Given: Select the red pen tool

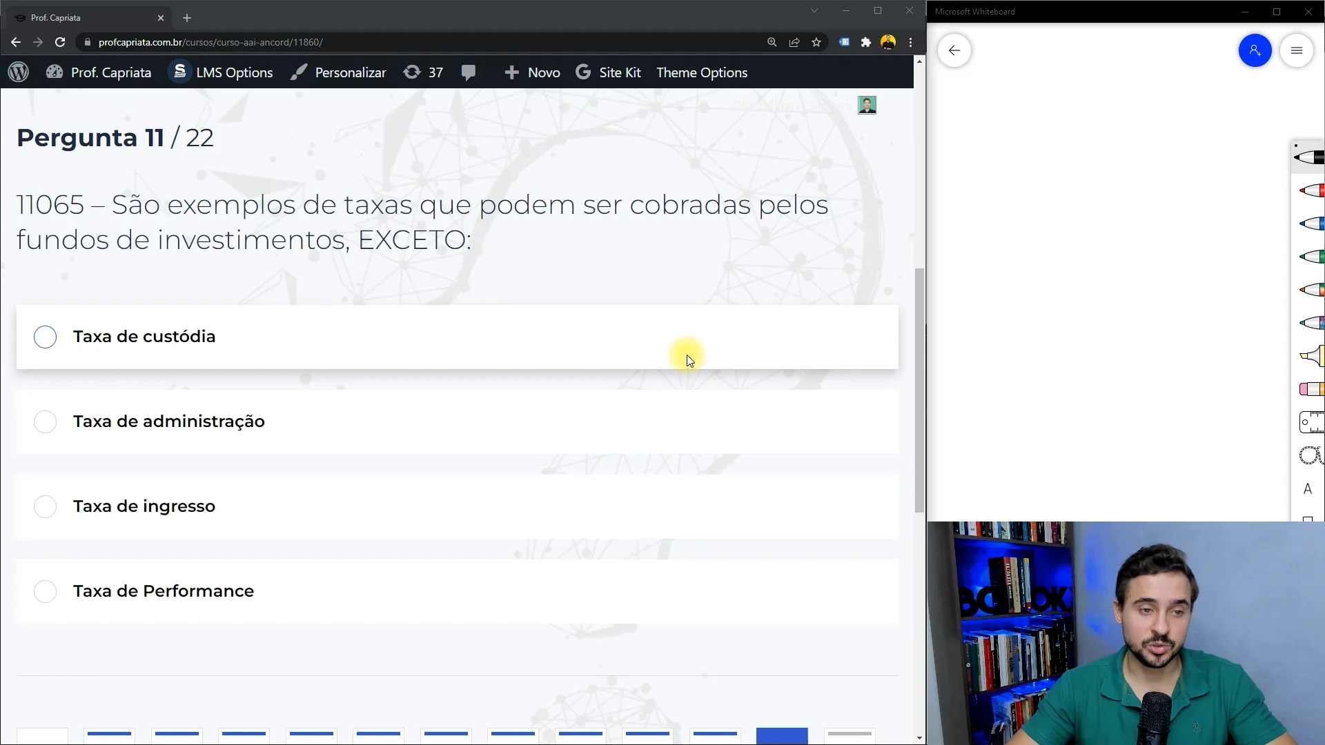Looking at the screenshot, I should click(1311, 190).
